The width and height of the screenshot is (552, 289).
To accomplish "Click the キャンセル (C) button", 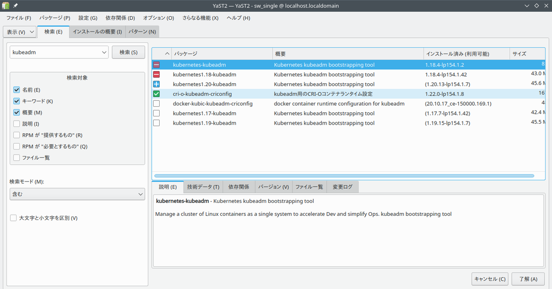I will (490, 279).
